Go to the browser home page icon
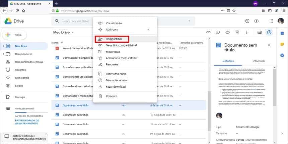Image resolution: width=288 pixels, height=144 pixels. 23,11
